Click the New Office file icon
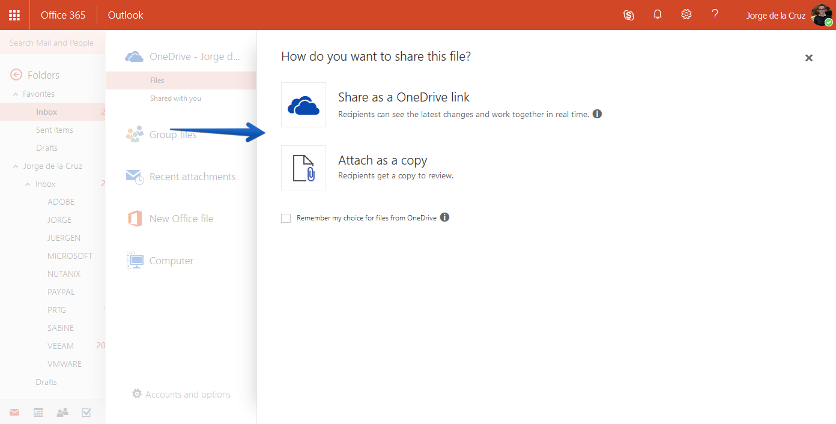The image size is (836, 424). [135, 219]
